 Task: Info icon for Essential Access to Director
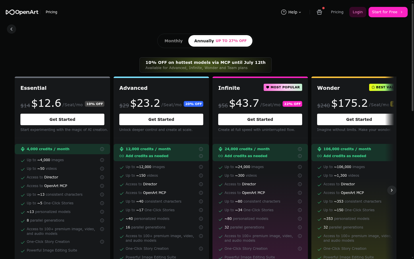click(102, 177)
